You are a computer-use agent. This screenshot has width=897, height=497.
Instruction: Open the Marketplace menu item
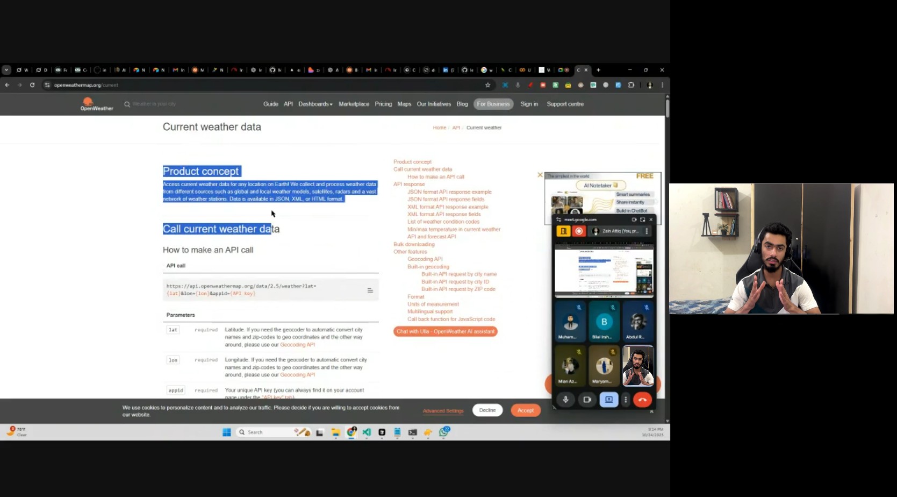click(x=354, y=104)
